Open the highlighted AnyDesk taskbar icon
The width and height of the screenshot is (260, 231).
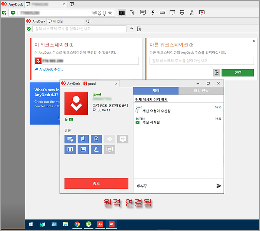(x=112, y=224)
